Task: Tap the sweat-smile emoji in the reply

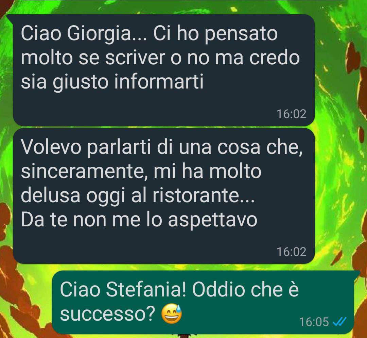Action: (x=172, y=313)
